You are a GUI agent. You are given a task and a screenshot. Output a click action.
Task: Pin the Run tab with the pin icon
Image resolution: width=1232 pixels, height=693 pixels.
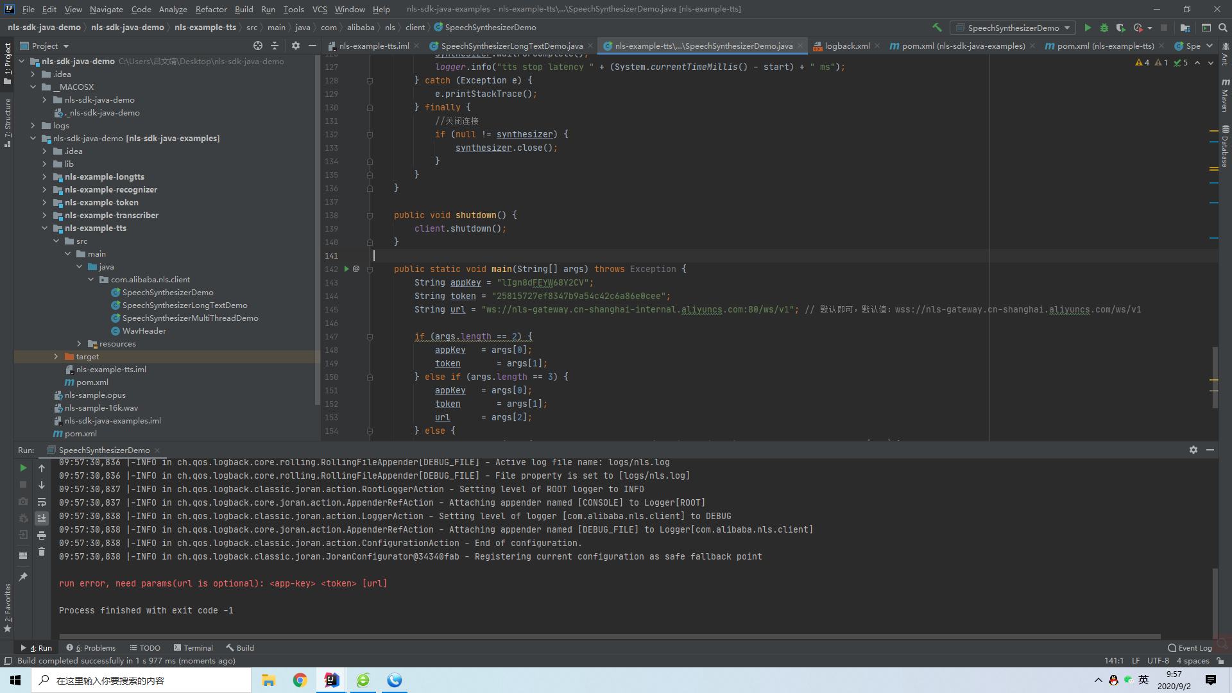[x=23, y=577]
